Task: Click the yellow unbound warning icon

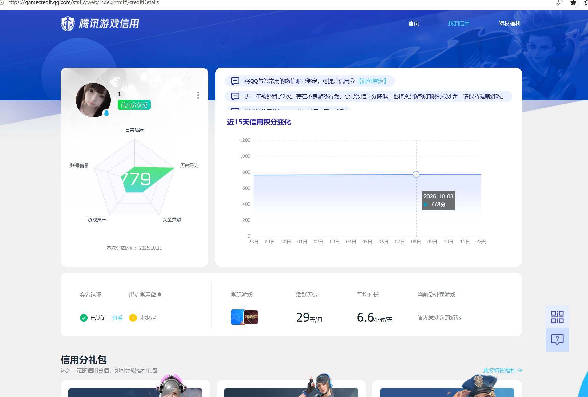Action: click(x=133, y=318)
